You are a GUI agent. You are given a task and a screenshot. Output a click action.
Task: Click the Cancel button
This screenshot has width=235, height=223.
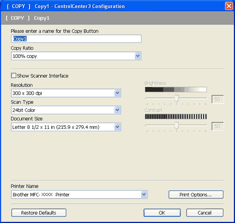point(205,213)
